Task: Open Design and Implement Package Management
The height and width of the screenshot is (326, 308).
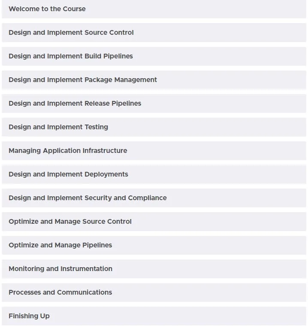Action: tap(154, 80)
